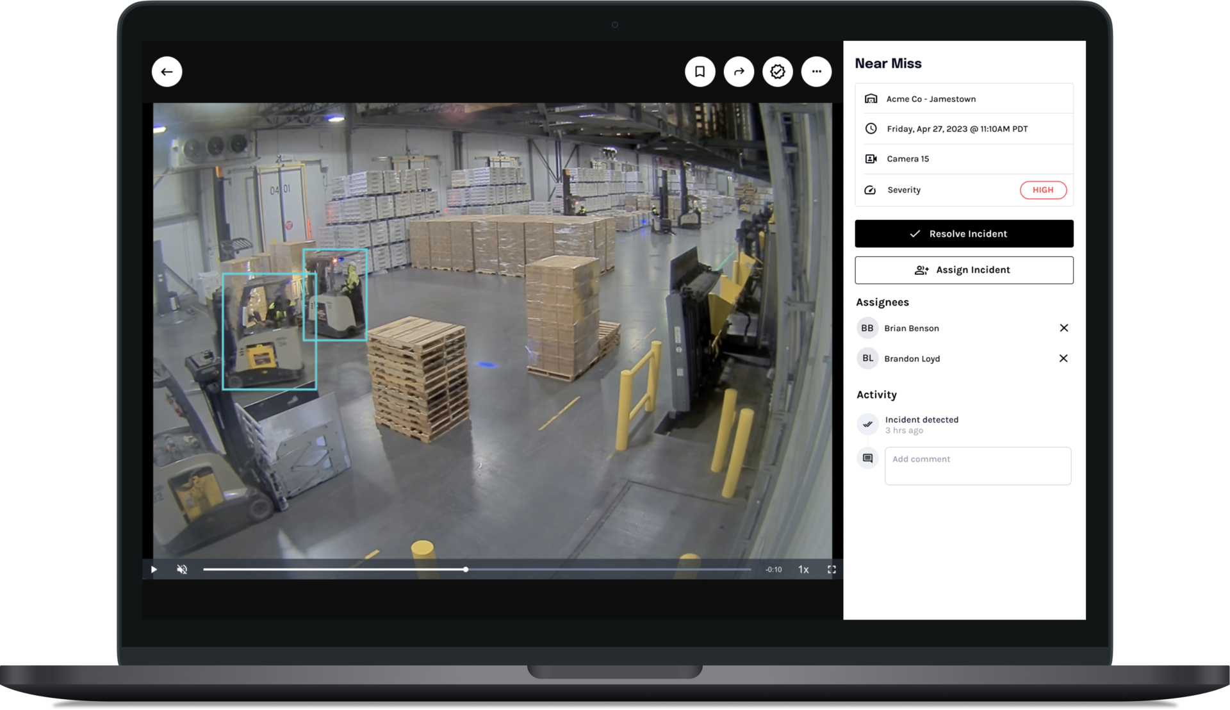Share the Near Miss incident

[x=739, y=71]
